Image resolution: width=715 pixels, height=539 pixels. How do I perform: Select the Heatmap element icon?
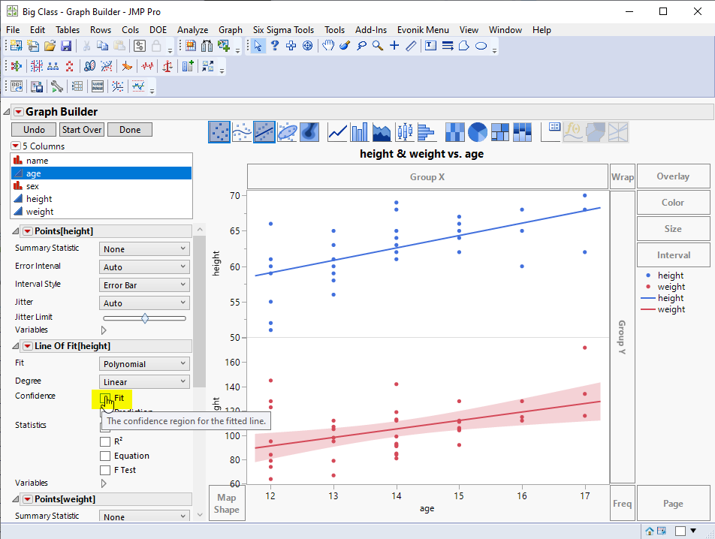click(454, 131)
